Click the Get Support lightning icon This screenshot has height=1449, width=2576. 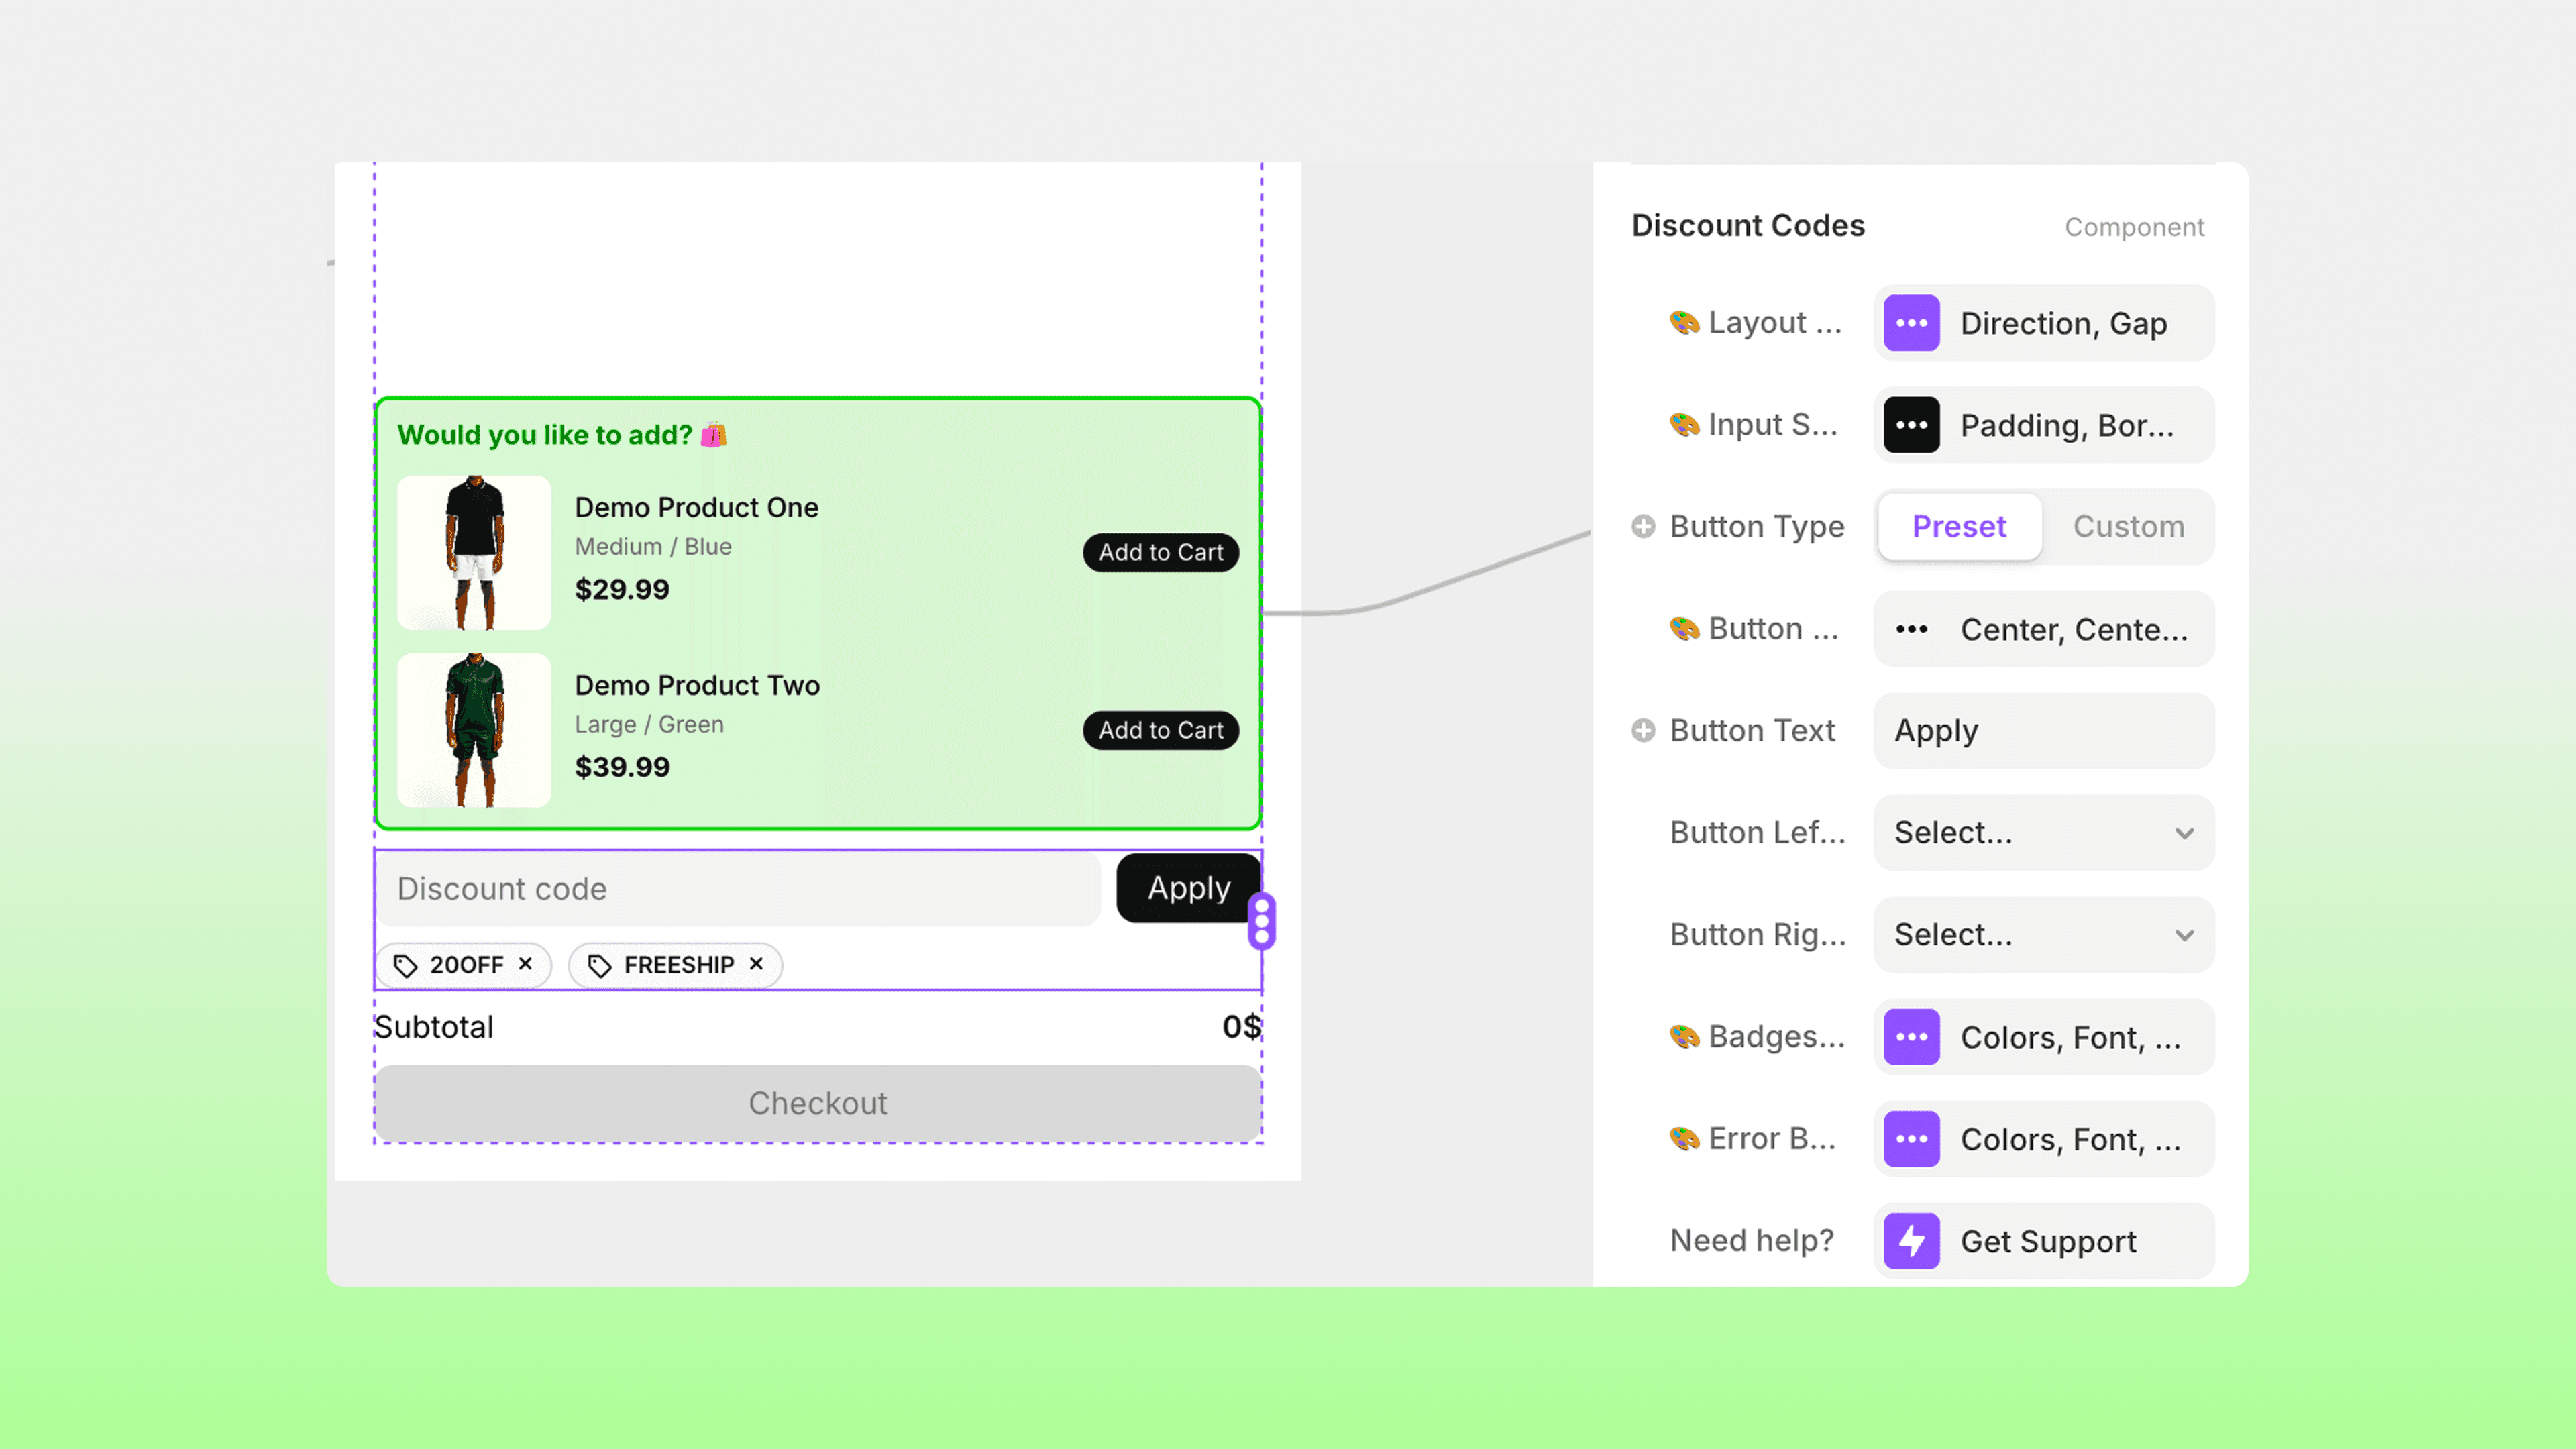1911,1241
